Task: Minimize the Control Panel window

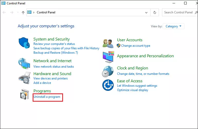Action: coord(174,3)
